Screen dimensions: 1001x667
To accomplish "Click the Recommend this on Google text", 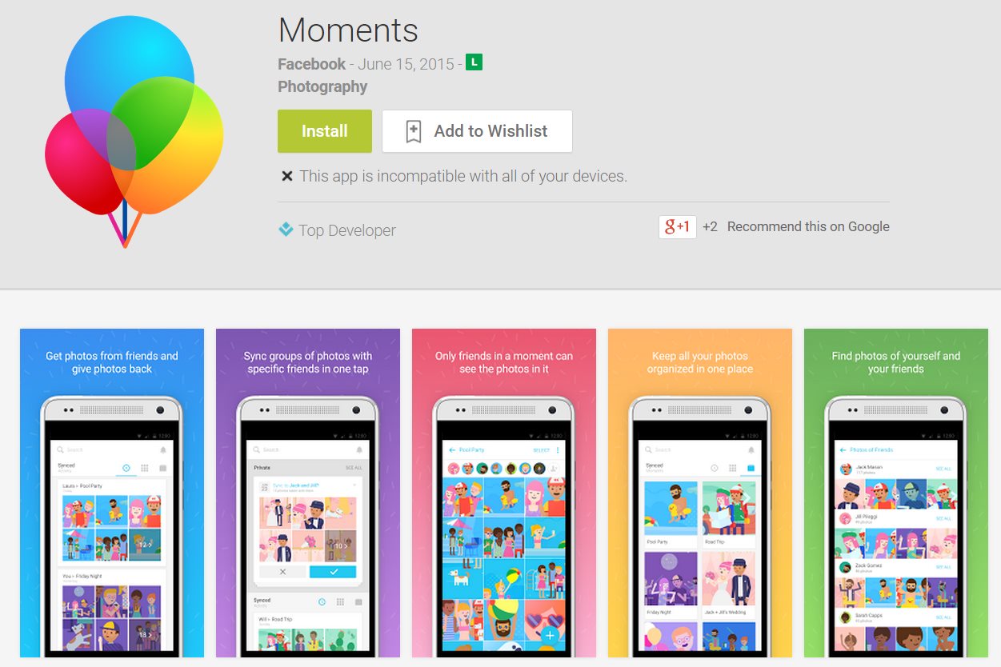I will click(808, 226).
